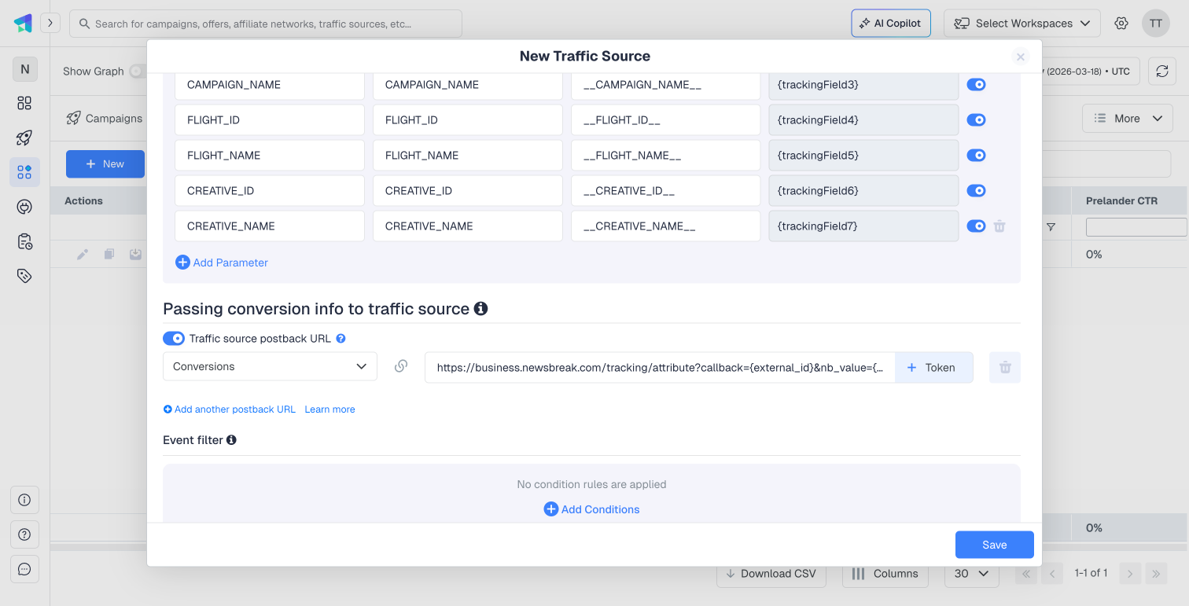The width and height of the screenshot is (1189, 606).
Task: Click the postback URL input field
Action: (659, 367)
